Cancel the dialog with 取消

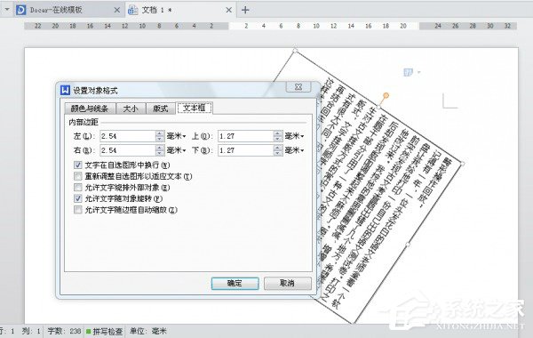click(288, 283)
